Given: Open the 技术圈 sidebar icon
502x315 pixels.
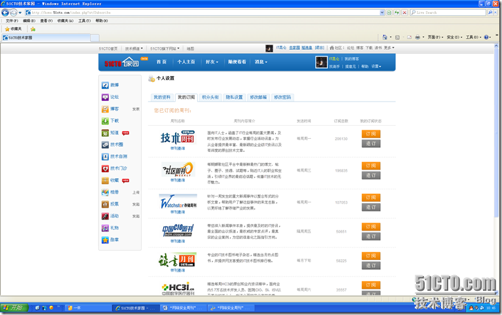Looking at the screenshot, I should pos(105,145).
